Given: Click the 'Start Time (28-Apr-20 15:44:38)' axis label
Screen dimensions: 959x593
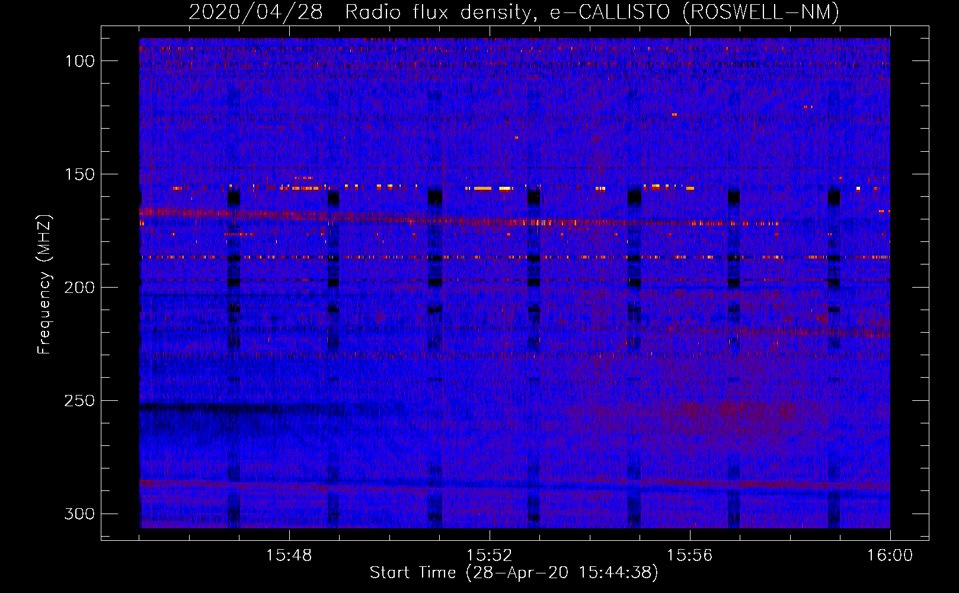Looking at the screenshot, I should coord(514,573).
